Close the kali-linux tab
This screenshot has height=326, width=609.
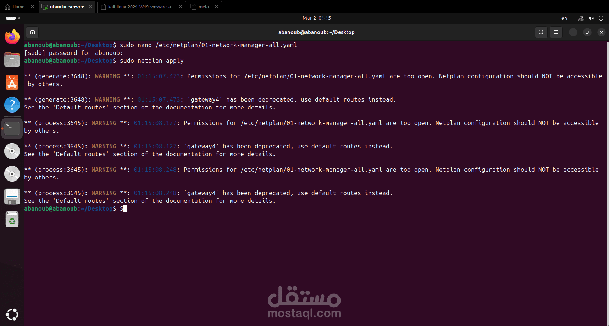(x=181, y=7)
